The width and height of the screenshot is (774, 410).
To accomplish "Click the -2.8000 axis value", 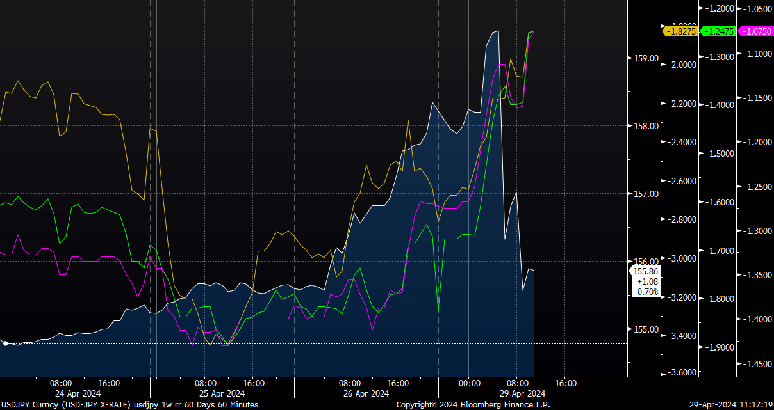I will (x=681, y=219).
